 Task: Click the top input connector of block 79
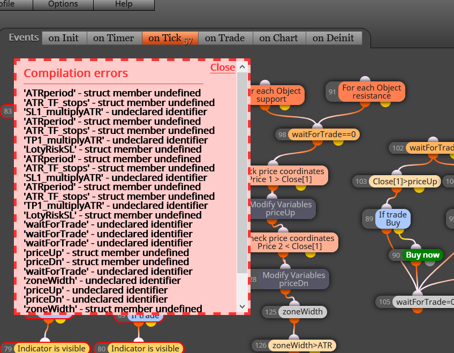point(45,341)
